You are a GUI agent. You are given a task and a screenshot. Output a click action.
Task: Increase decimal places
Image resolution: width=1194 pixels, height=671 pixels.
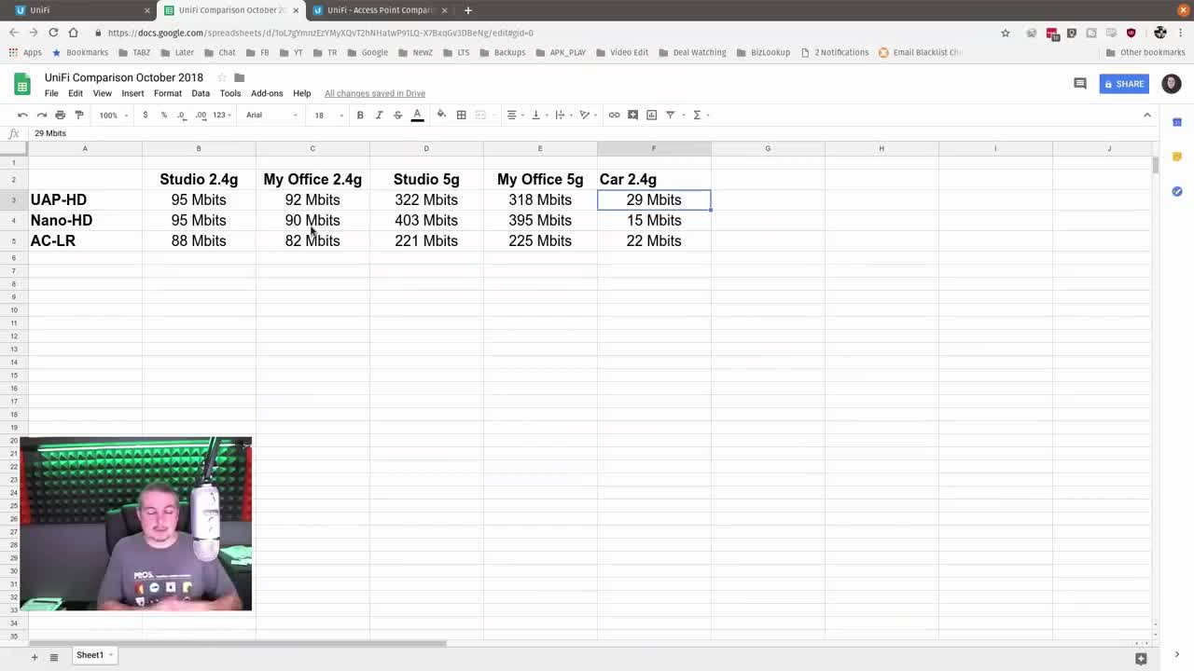201,115
